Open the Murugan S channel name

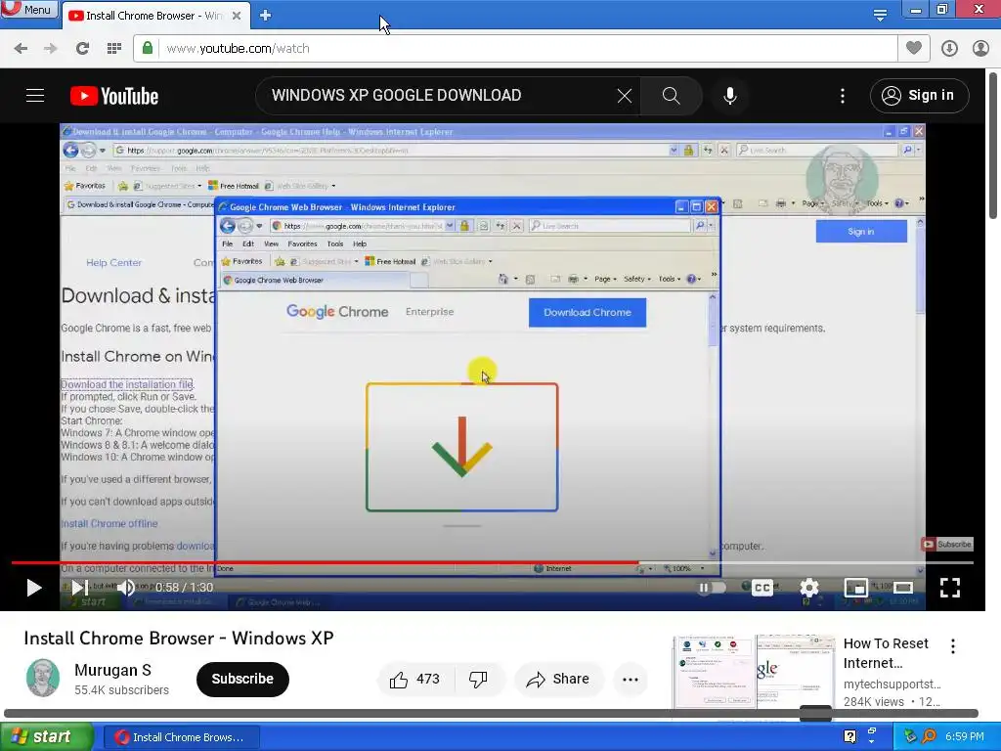click(113, 670)
